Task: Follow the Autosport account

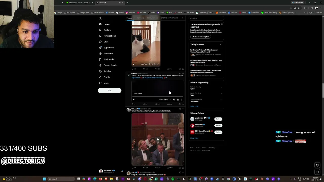Action: pos(218,126)
